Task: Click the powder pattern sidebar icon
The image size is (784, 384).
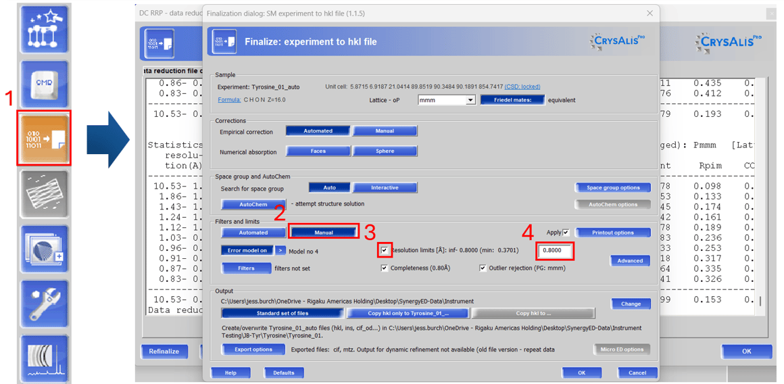Action: pos(43,358)
